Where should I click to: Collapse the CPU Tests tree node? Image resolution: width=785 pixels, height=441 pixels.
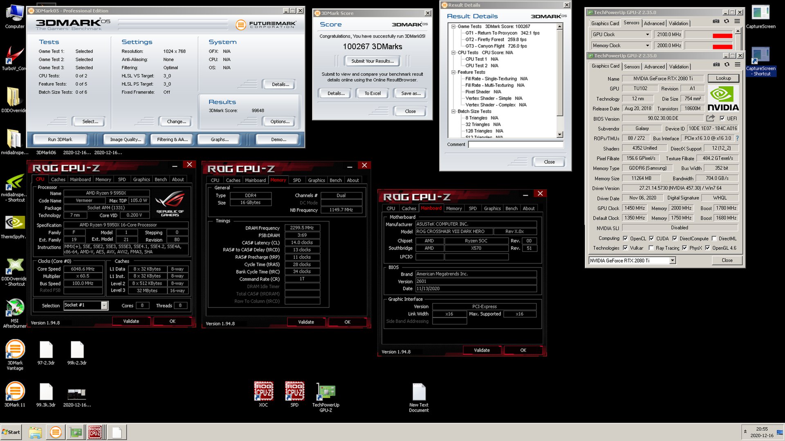click(453, 53)
